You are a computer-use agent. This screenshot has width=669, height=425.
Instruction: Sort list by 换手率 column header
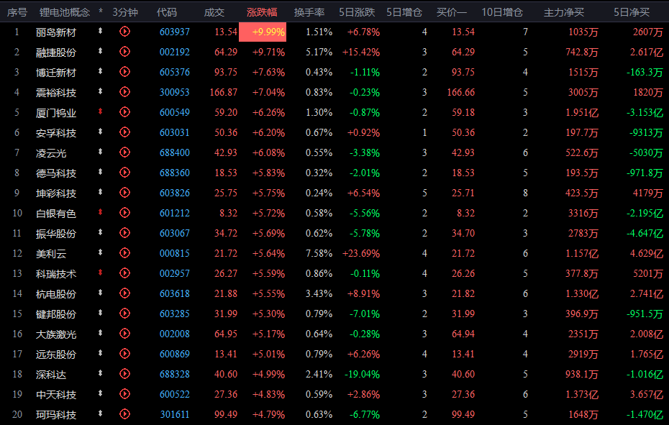click(x=309, y=12)
